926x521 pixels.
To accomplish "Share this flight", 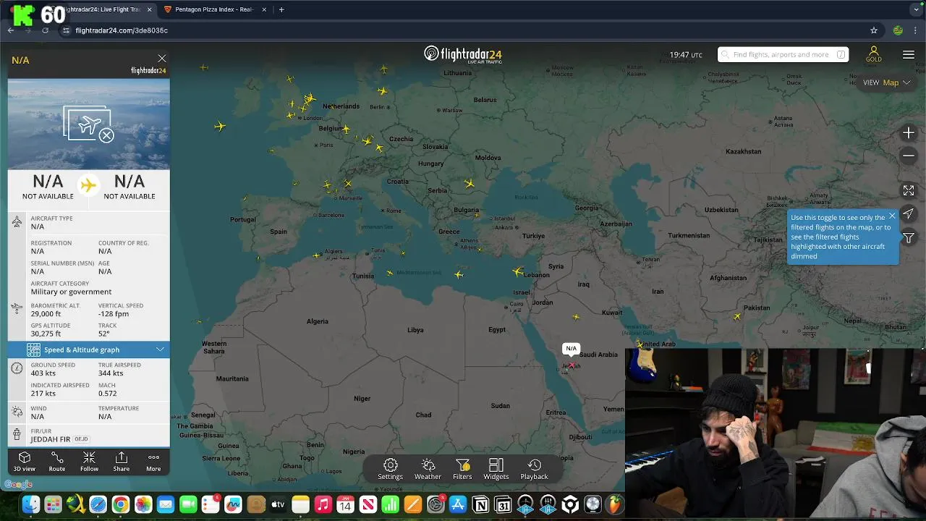I will coord(122,462).
